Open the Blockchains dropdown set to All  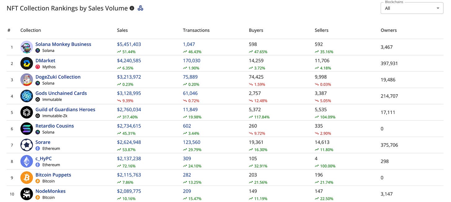tap(412, 8)
